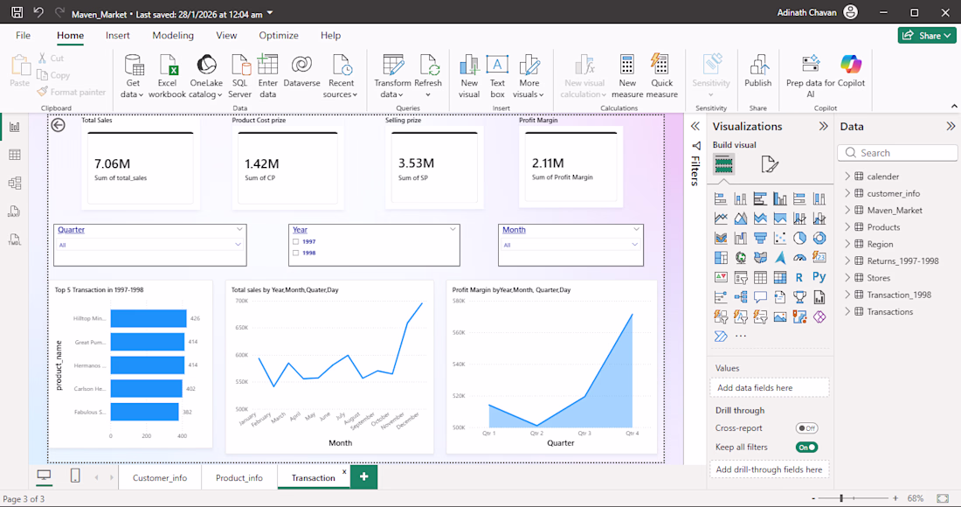
Task: Click the zoom slider handle
Action: (x=841, y=498)
